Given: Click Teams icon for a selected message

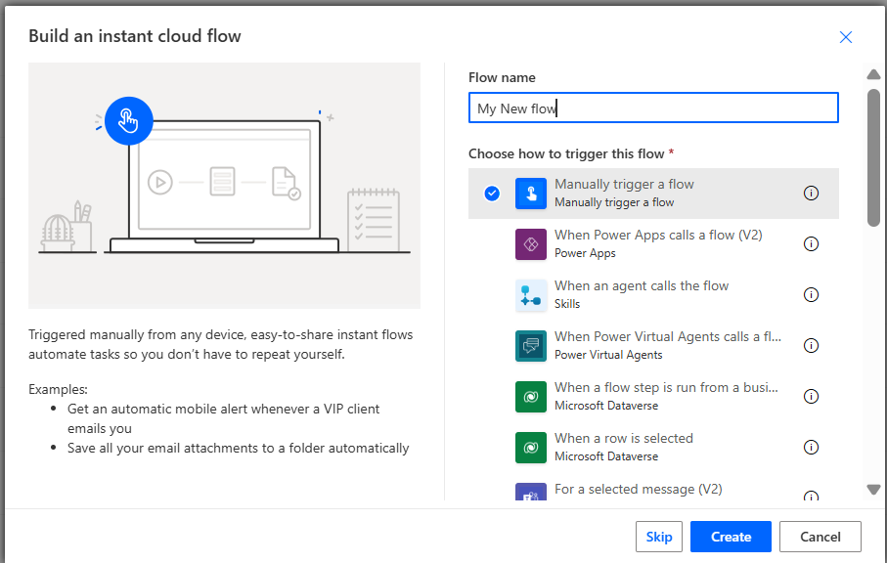Looking at the screenshot, I should [531, 492].
